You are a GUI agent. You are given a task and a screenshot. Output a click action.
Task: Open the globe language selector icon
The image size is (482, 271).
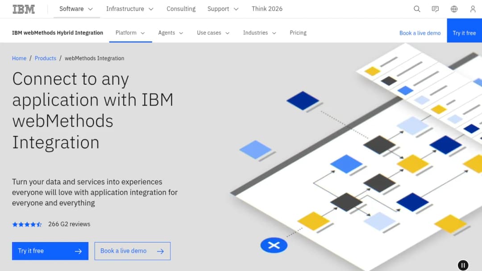454,9
